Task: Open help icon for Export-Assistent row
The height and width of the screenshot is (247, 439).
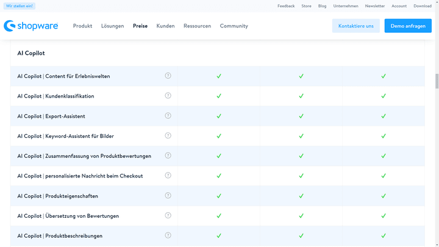Action: 168,116
